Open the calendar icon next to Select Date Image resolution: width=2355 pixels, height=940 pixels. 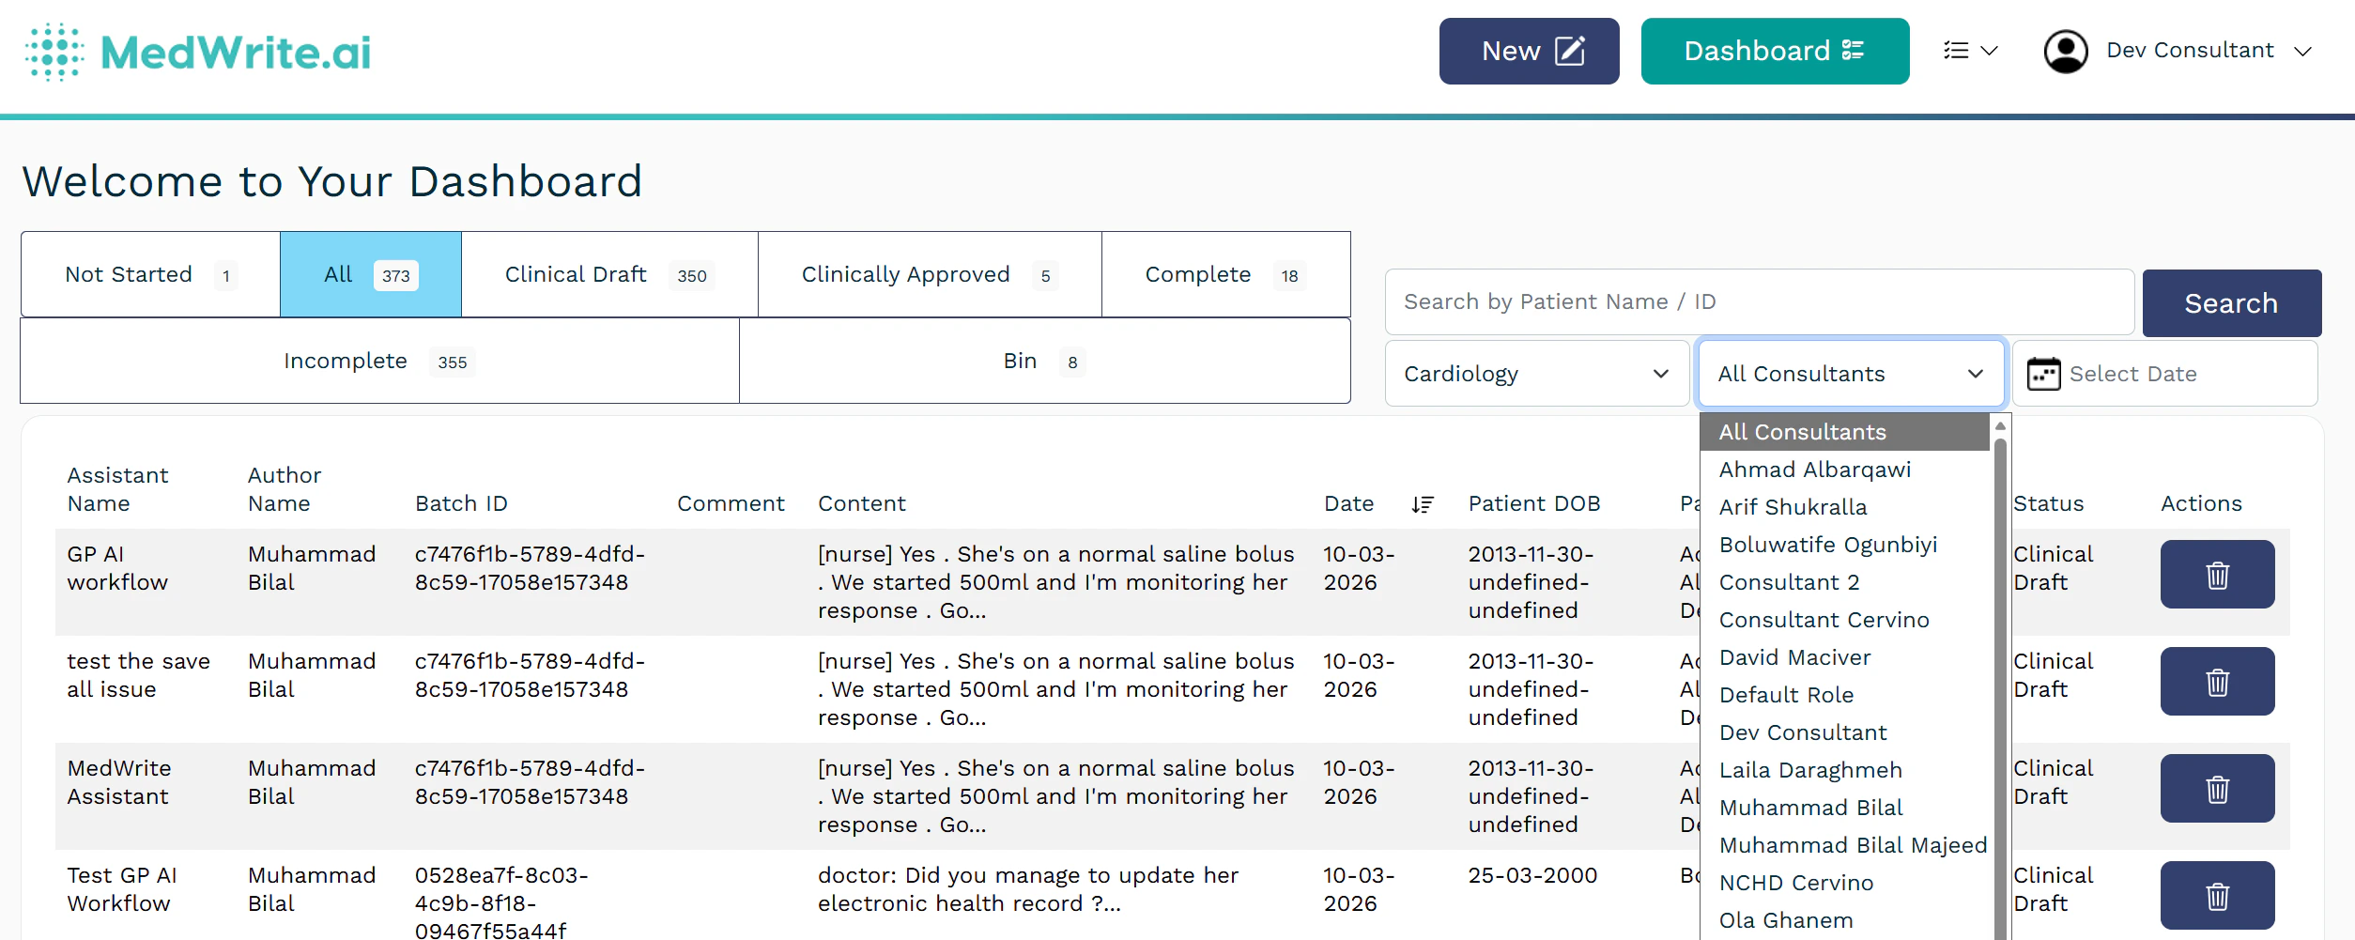tap(2043, 373)
